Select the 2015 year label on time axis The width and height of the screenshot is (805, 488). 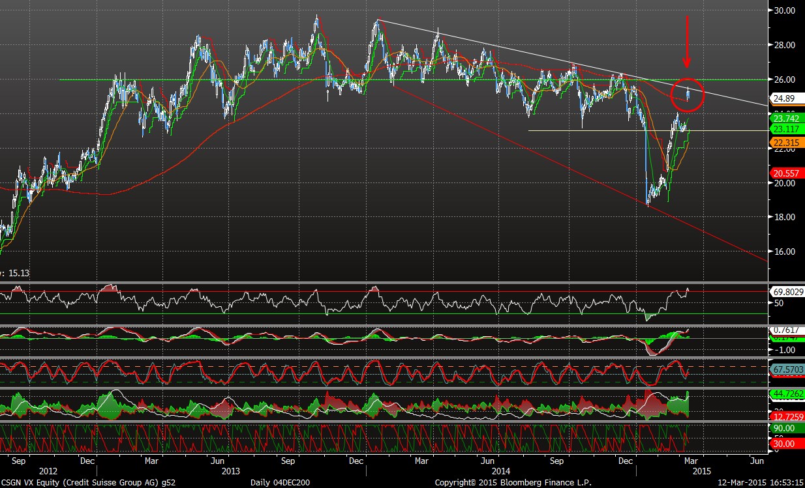click(x=702, y=470)
